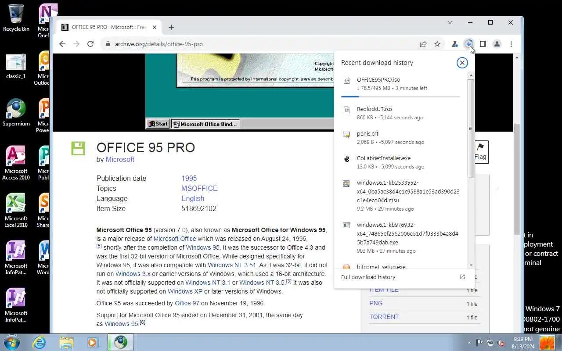
Task: Open Windows Explorer folder on taskbar
Action: point(66,342)
